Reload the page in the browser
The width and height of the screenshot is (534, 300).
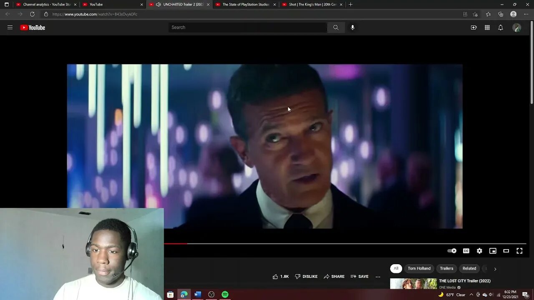click(32, 14)
